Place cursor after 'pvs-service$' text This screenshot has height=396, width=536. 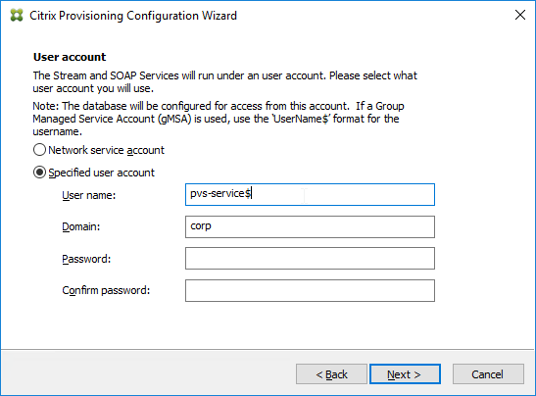pos(252,193)
